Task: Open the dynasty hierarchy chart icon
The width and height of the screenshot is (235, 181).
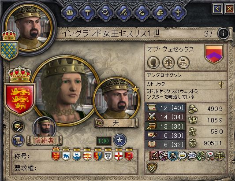Action: tap(183, 62)
